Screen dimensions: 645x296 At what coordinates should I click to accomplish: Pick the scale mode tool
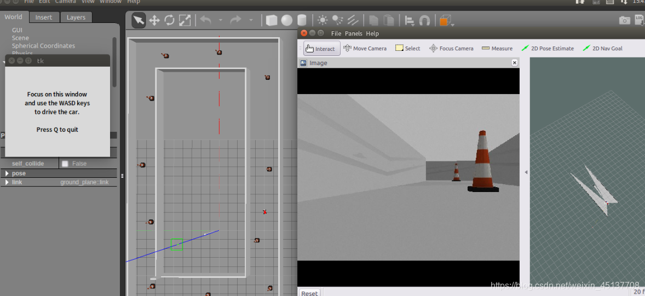click(x=185, y=20)
